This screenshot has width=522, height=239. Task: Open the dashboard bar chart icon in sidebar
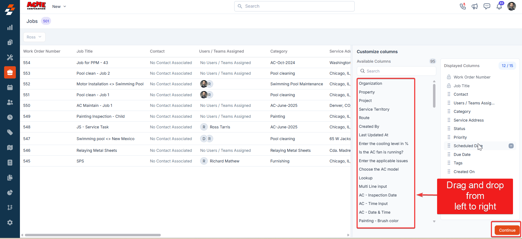coord(10,28)
